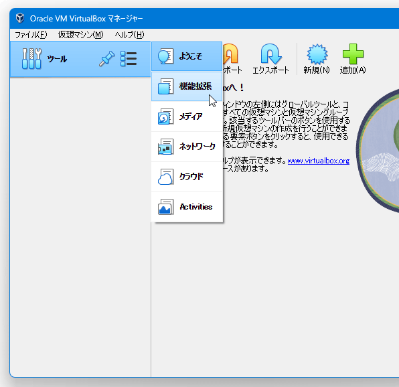Open the ヘルプ(H) menu

click(129, 35)
